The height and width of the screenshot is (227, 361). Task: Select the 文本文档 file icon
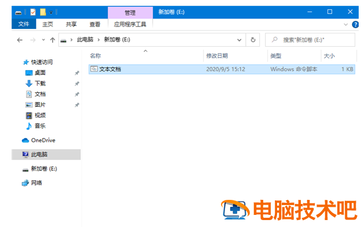click(94, 69)
